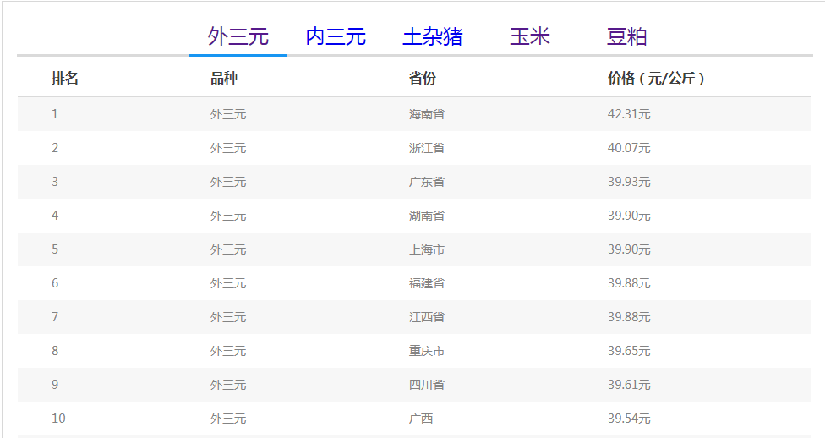
Task: Select 海南省 in the province column
Action: [427, 114]
